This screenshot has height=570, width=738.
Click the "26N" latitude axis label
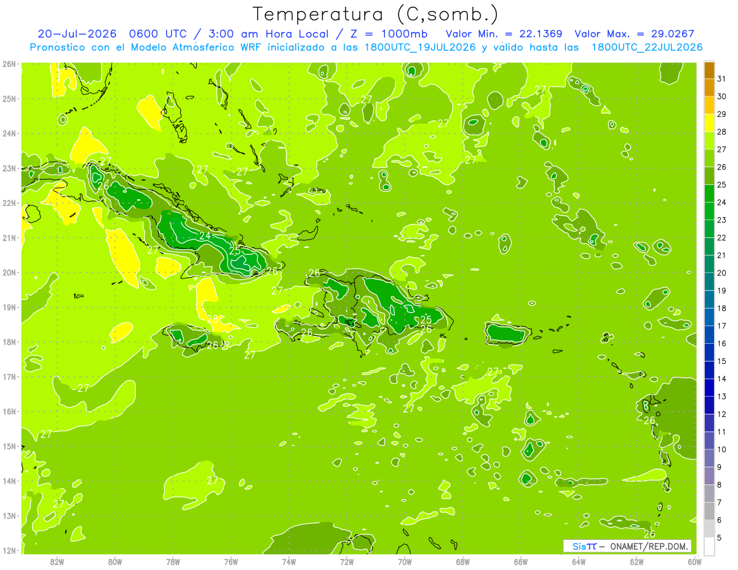9,64
